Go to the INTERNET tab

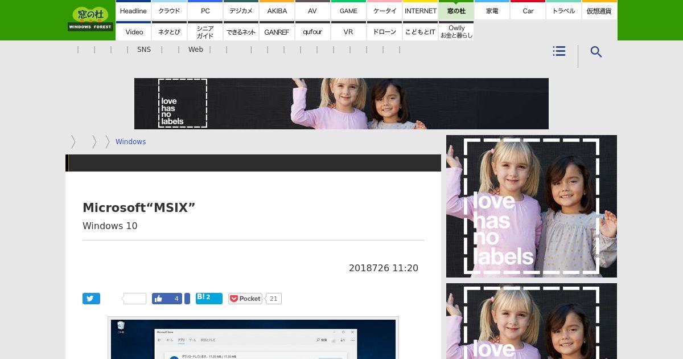420,10
